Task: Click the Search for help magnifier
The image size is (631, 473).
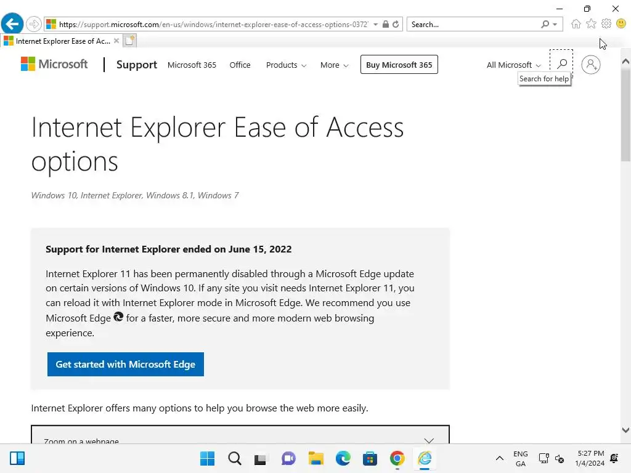Action: point(561,64)
